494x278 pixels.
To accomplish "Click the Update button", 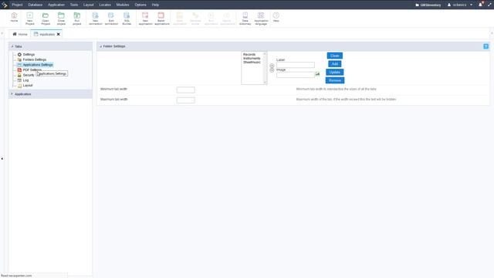I will click(x=334, y=72).
